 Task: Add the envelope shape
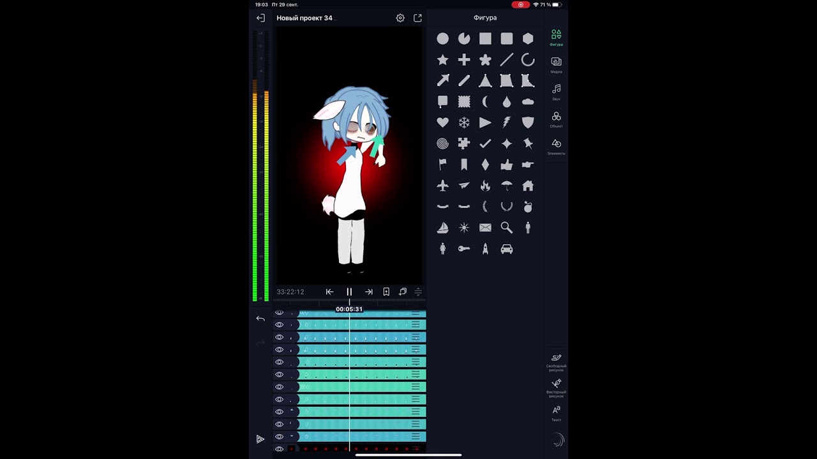[x=485, y=228]
